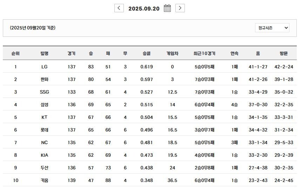The image size is (301, 188).
Task: Click 롯데's recent record 3승0무7패
Action: [205, 130]
